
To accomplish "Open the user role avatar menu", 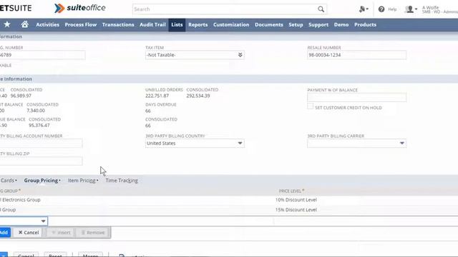I will pyautogui.click(x=411, y=9).
